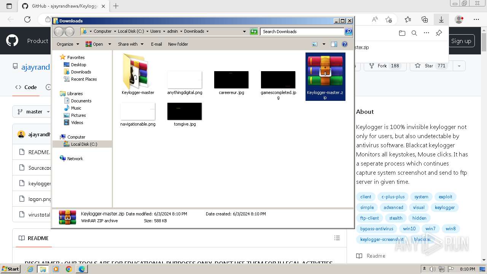Viewport: 487px width, 274px height.
Task: Select Downloads under Favorites
Action: point(81,72)
